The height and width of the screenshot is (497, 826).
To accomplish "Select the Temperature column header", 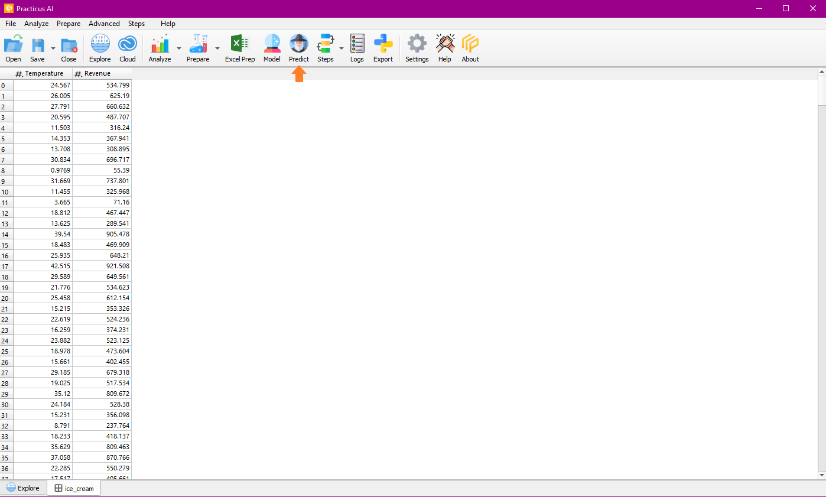I will [x=43, y=74].
